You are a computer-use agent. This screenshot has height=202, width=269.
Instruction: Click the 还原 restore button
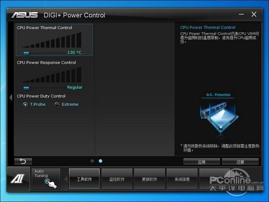(240, 162)
